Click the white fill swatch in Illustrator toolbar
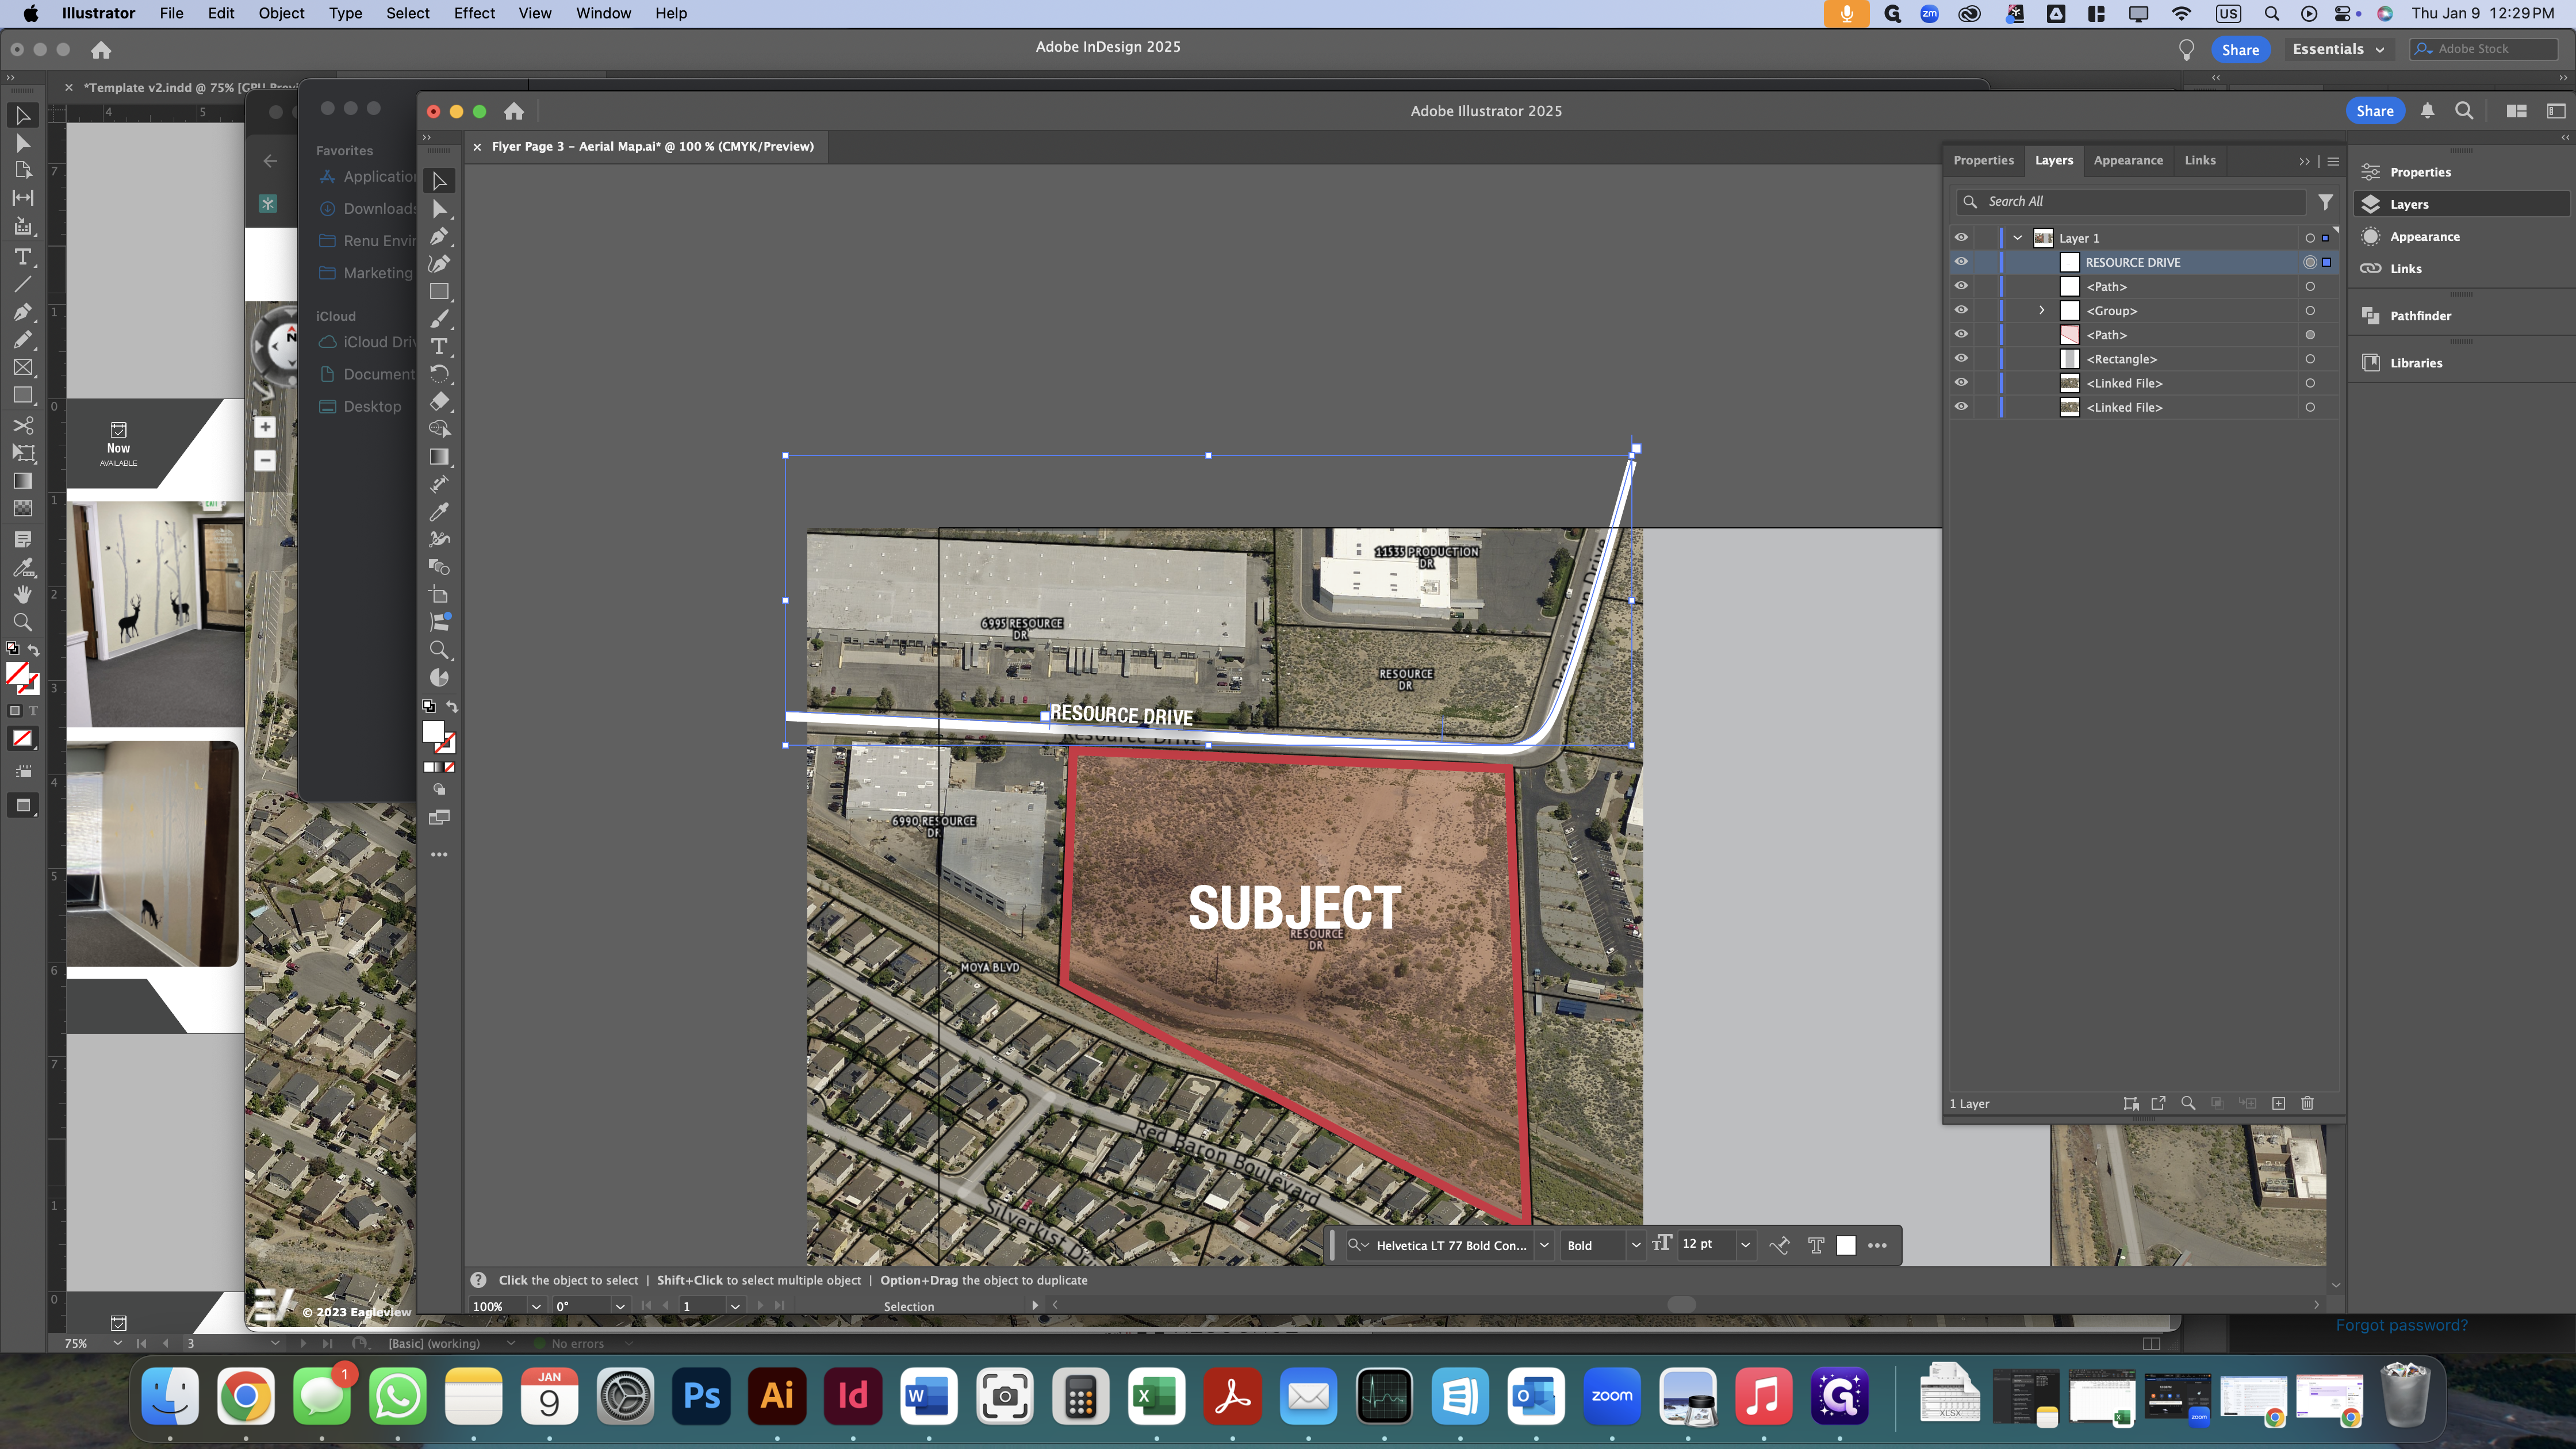This screenshot has width=2576, height=1449. pyautogui.click(x=433, y=732)
